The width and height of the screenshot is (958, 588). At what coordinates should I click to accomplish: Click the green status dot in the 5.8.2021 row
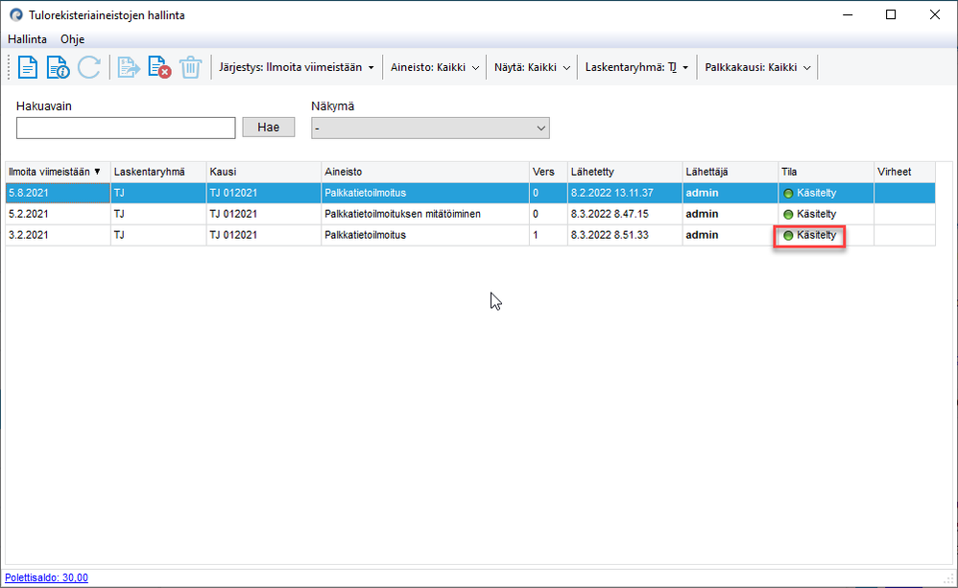(x=788, y=194)
